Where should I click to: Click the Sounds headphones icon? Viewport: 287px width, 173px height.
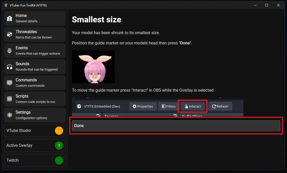click(x=9, y=67)
